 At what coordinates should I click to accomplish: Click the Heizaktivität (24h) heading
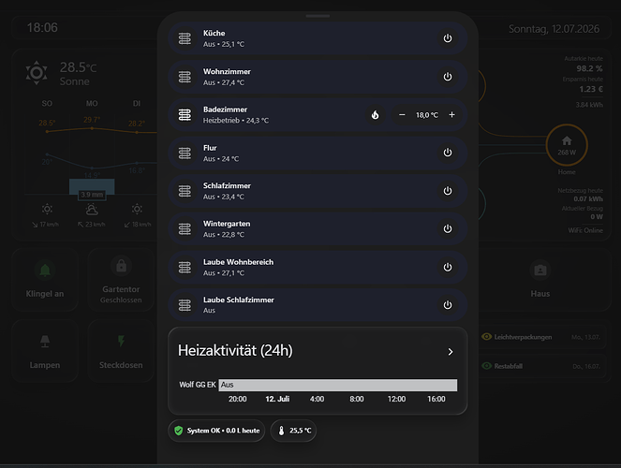coord(235,350)
